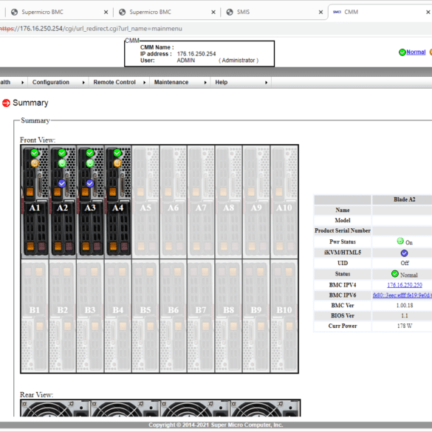
Task: Select empty blade slot A5
Action: [145, 202]
